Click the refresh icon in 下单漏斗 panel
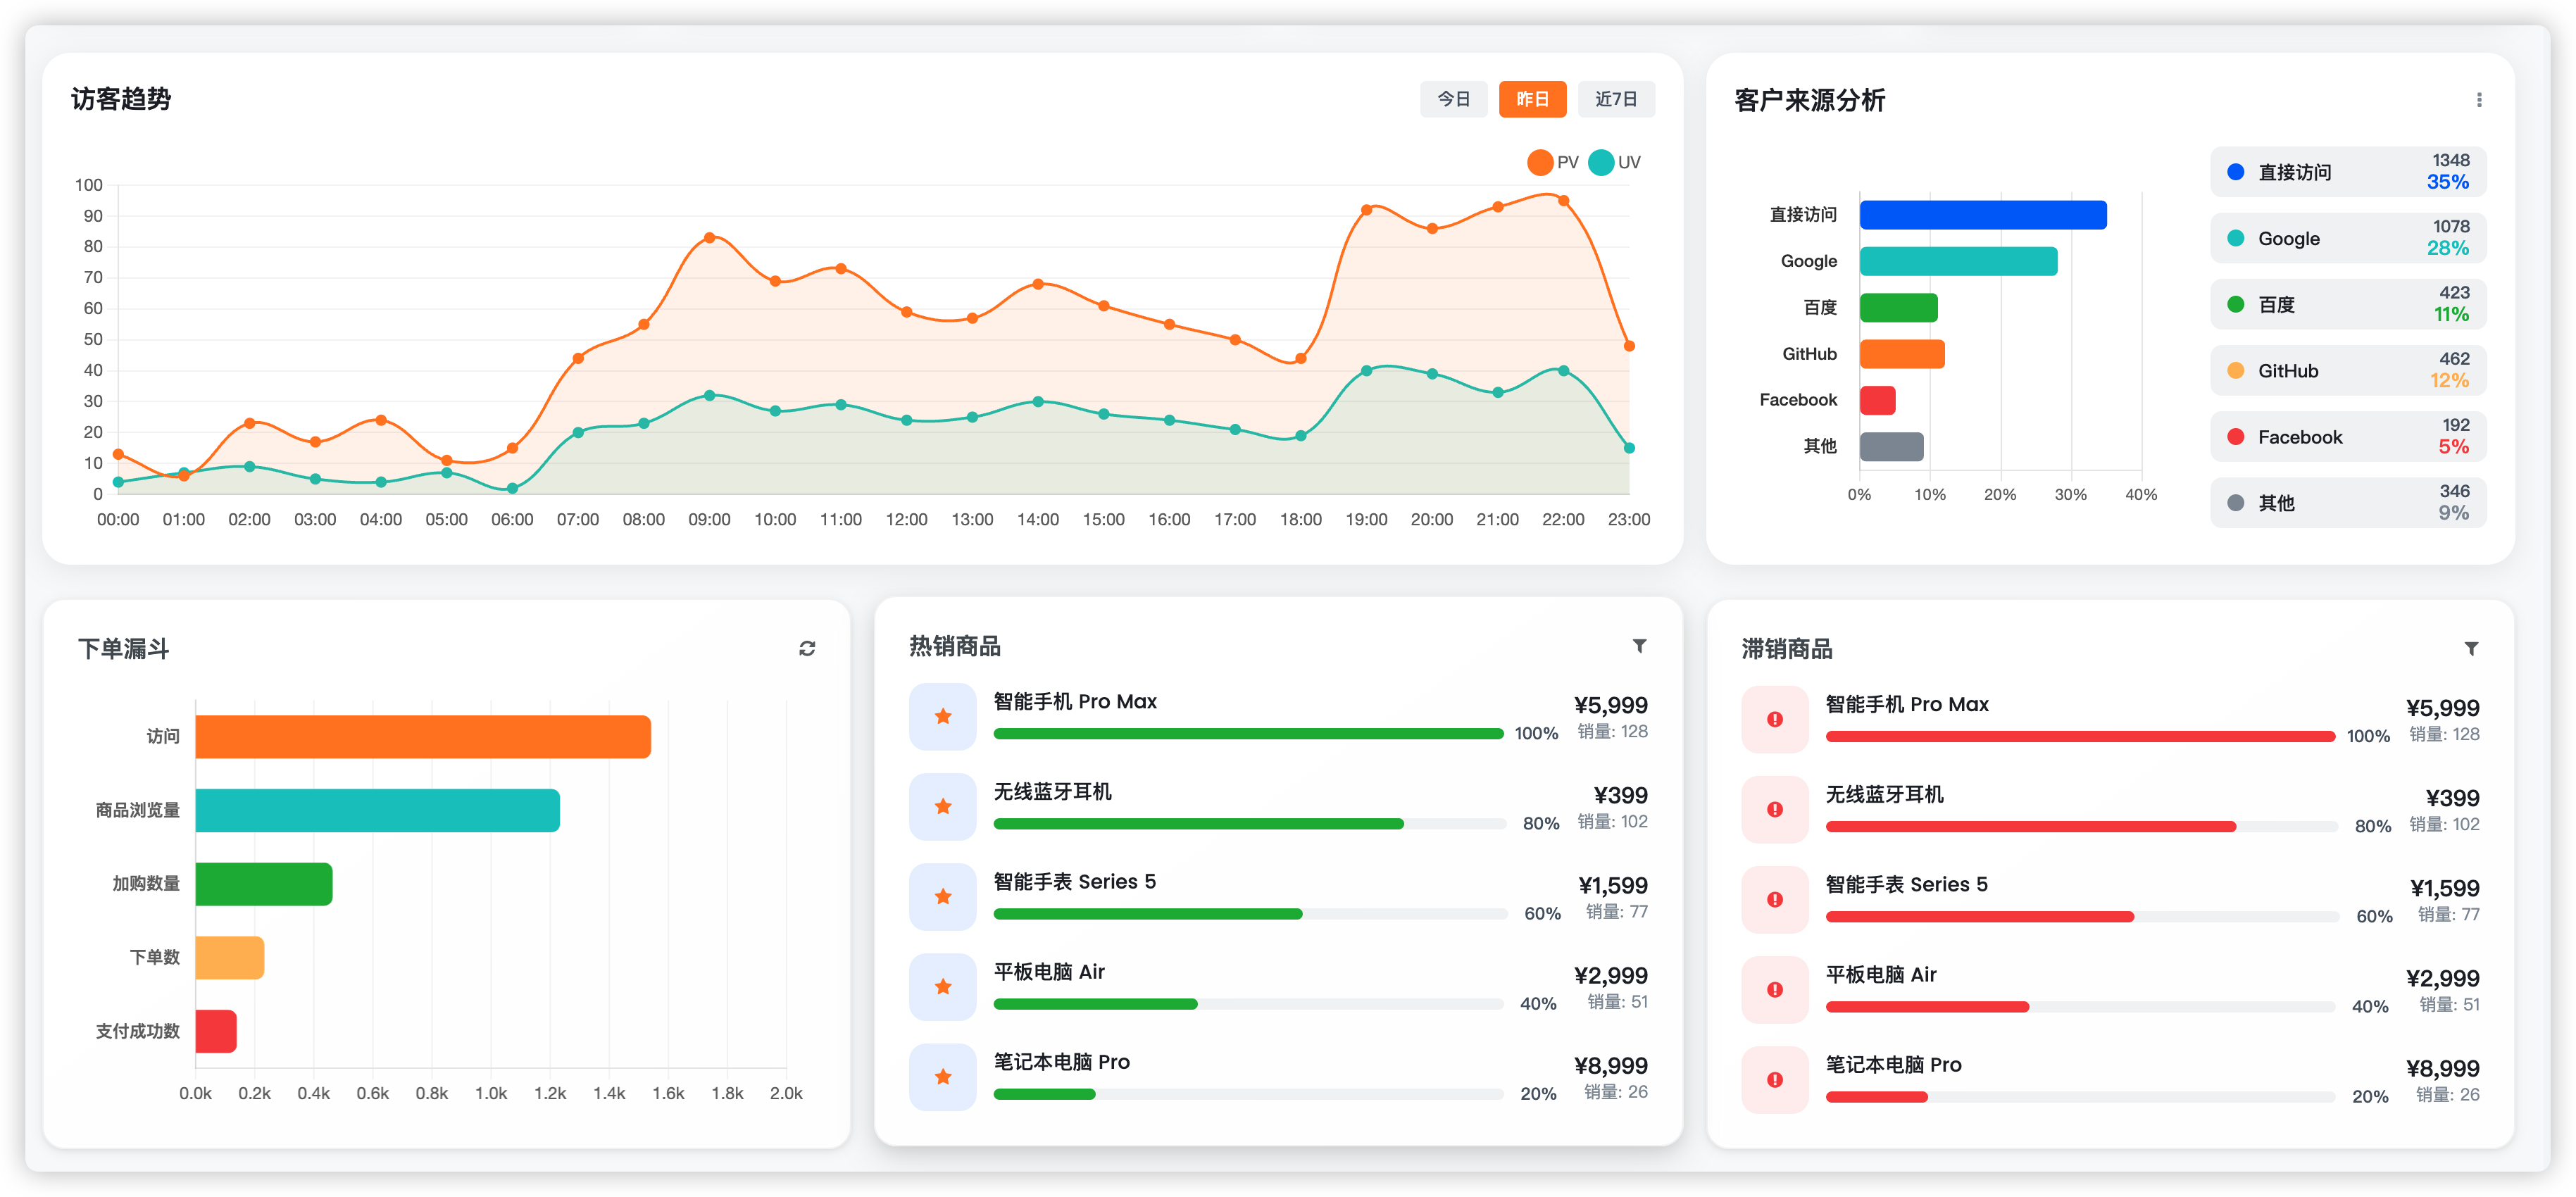Screen dimensions: 2576x1197 (x=807, y=649)
